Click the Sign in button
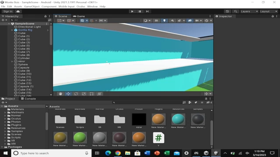The width and height of the screenshot is (280, 157). (8, 11)
